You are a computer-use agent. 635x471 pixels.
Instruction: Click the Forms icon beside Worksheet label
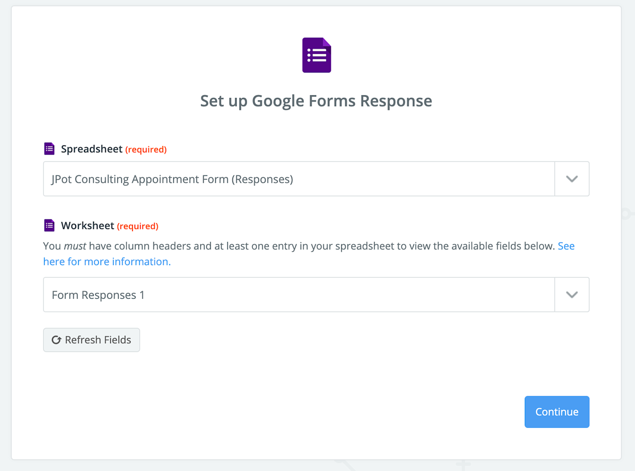tap(49, 225)
